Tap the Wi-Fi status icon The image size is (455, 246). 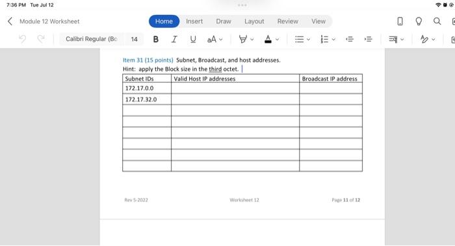coord(438,5)
